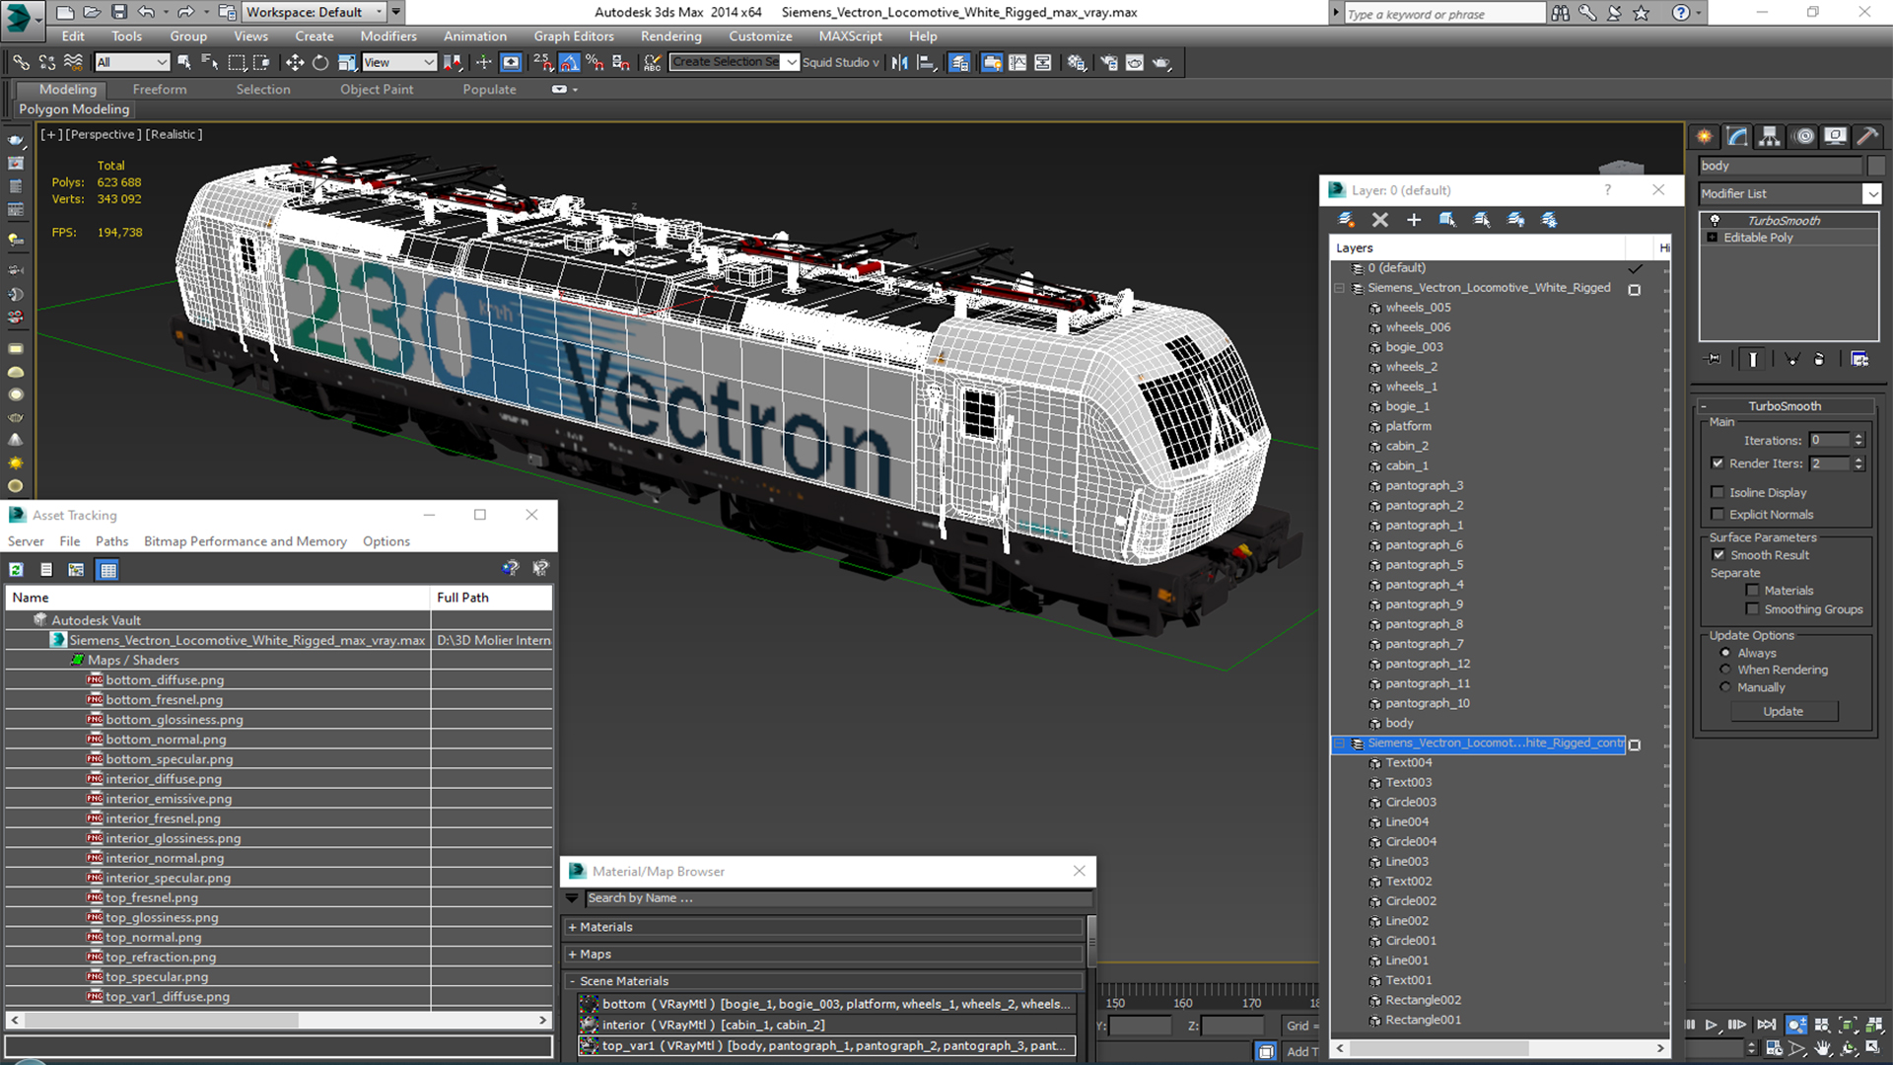
Task: Click Remove Modifier trash icon
Action: tap(1819, 359)
